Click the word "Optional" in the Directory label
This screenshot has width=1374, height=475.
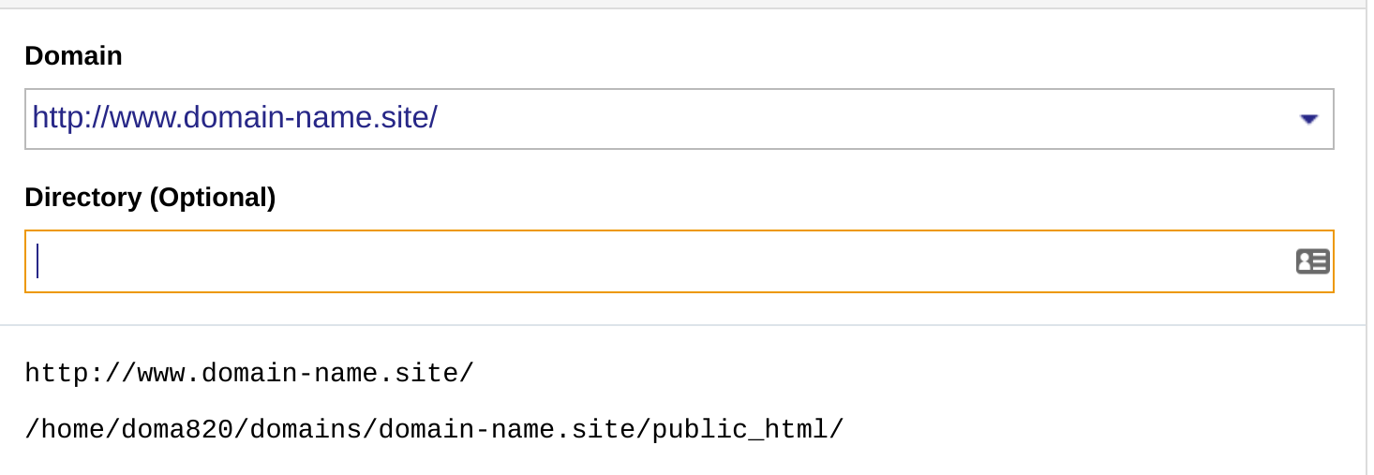[212, 198]
